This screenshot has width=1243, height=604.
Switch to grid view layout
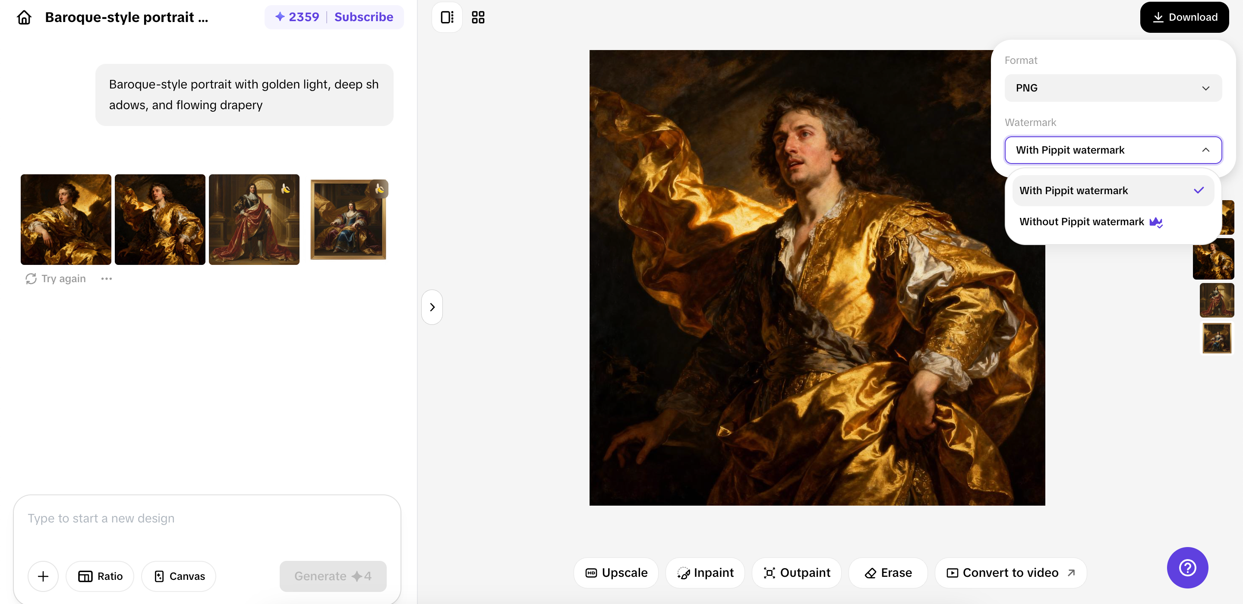478,17
